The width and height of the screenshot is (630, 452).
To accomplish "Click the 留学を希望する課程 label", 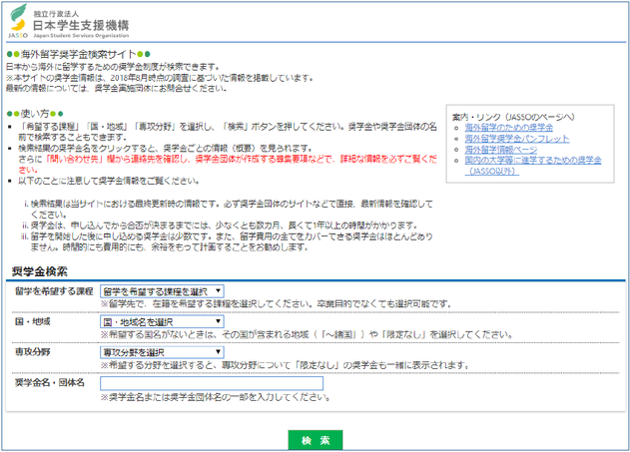I will pyautogui.click(x=54, y=291).
